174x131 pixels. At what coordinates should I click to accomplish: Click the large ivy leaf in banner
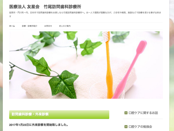coord(63,84)
